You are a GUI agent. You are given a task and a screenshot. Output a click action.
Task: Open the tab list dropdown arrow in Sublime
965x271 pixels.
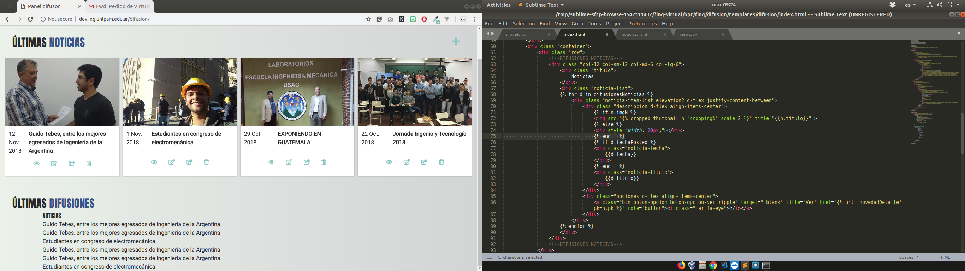959,34
